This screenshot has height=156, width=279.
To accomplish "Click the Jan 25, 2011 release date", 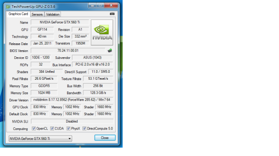I will pos(42,43).
